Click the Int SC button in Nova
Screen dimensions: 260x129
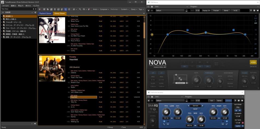(235, 11)
